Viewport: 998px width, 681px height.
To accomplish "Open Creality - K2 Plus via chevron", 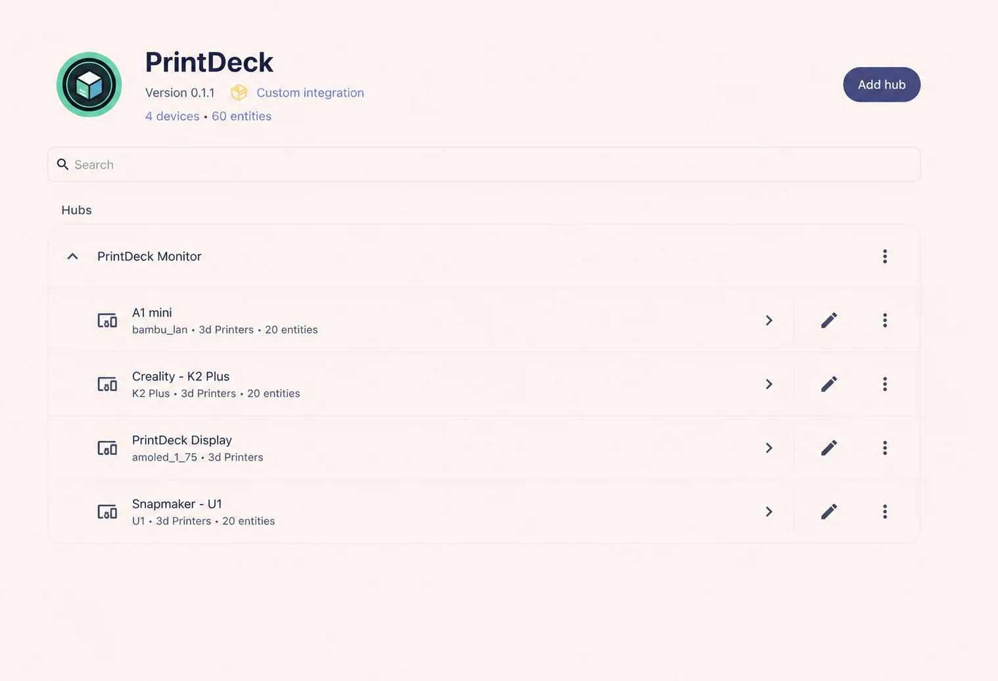I will [769, 384].
